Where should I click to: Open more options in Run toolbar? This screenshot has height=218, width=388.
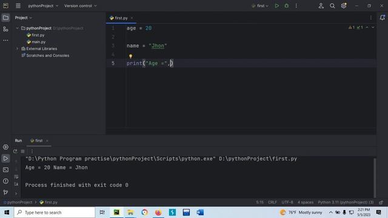tap(32, 151)
